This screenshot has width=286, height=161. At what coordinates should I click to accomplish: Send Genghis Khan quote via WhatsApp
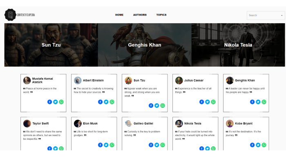coord(264,102)
